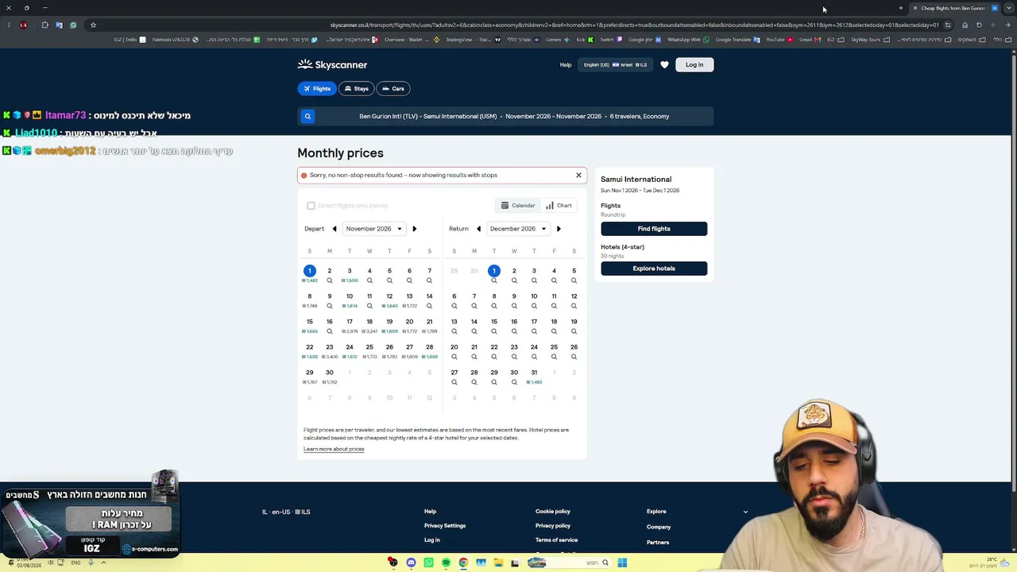The image size is (1017, 572).
Task: Switch to Chart view
Action: coord(559,206)
